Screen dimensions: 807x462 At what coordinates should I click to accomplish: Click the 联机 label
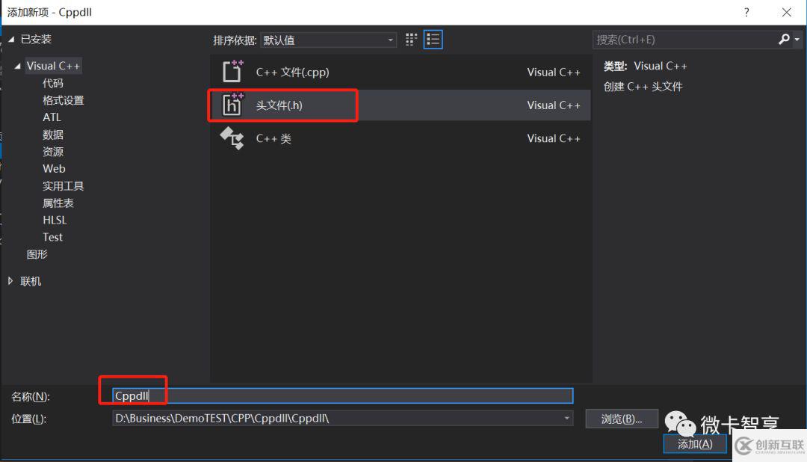click(x=31, y=281)
